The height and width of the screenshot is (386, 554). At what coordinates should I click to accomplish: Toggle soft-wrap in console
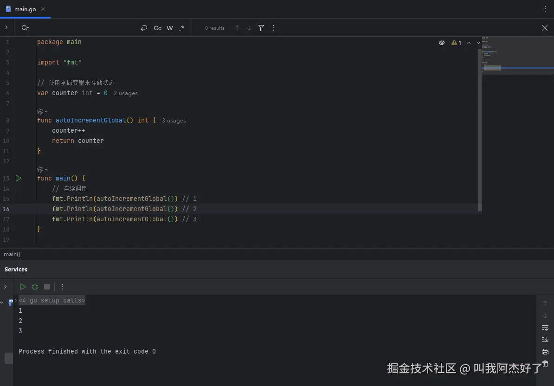[x=545, y=328]
